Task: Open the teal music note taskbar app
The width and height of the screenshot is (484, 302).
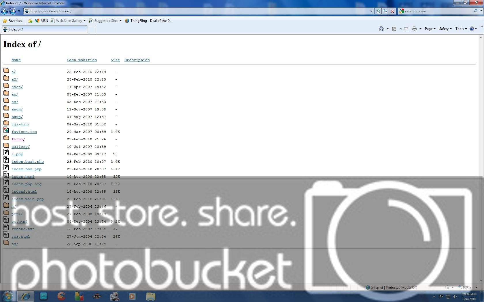Action: point(44,296)
